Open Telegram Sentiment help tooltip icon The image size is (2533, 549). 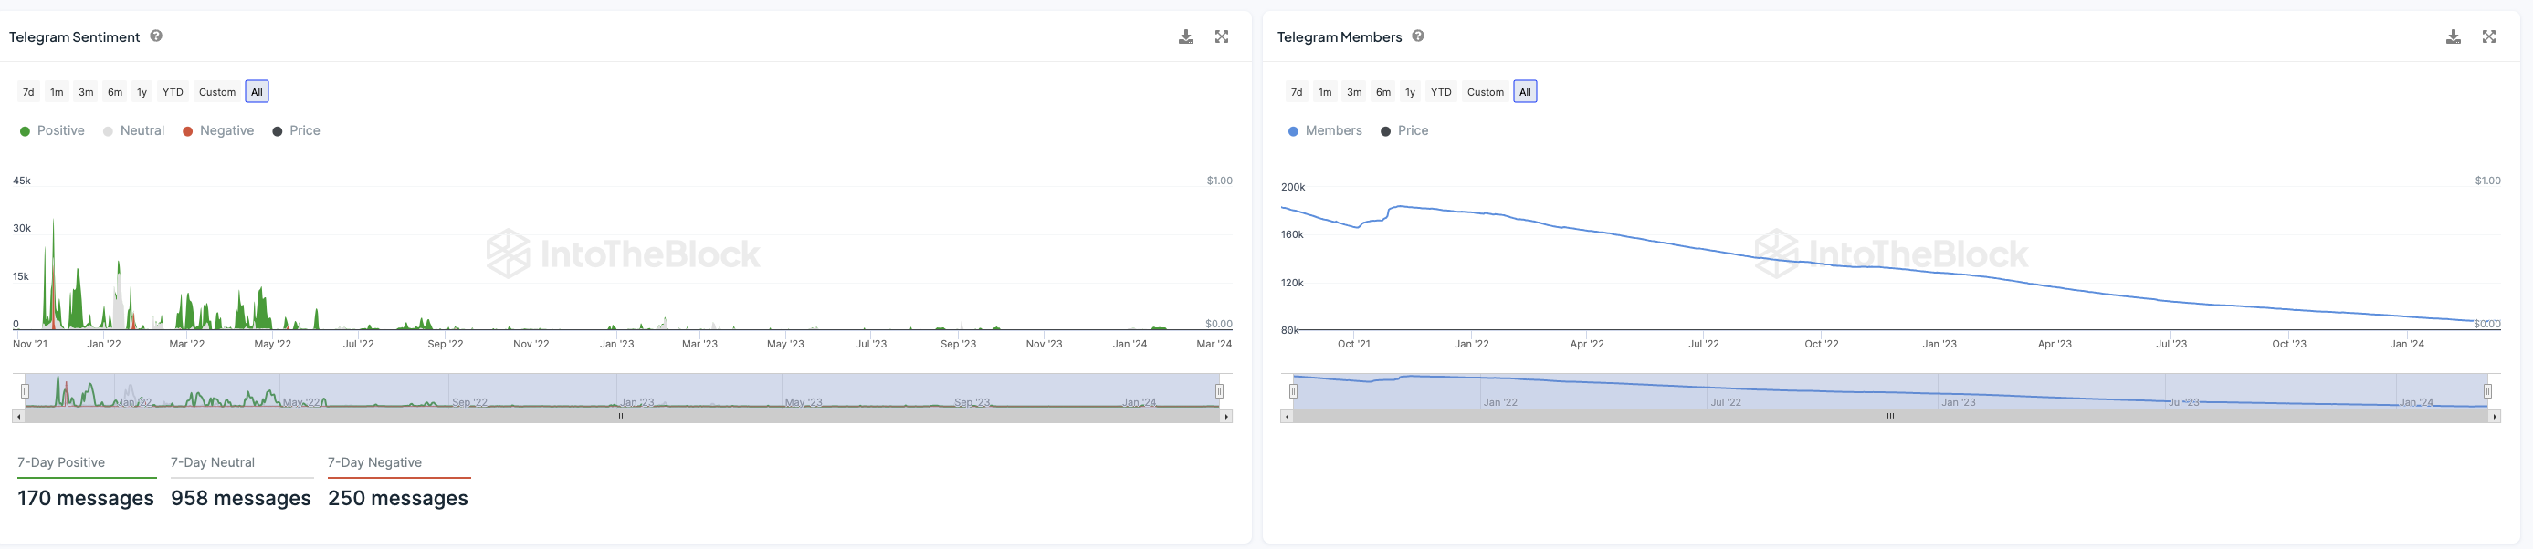pos(156,36)
